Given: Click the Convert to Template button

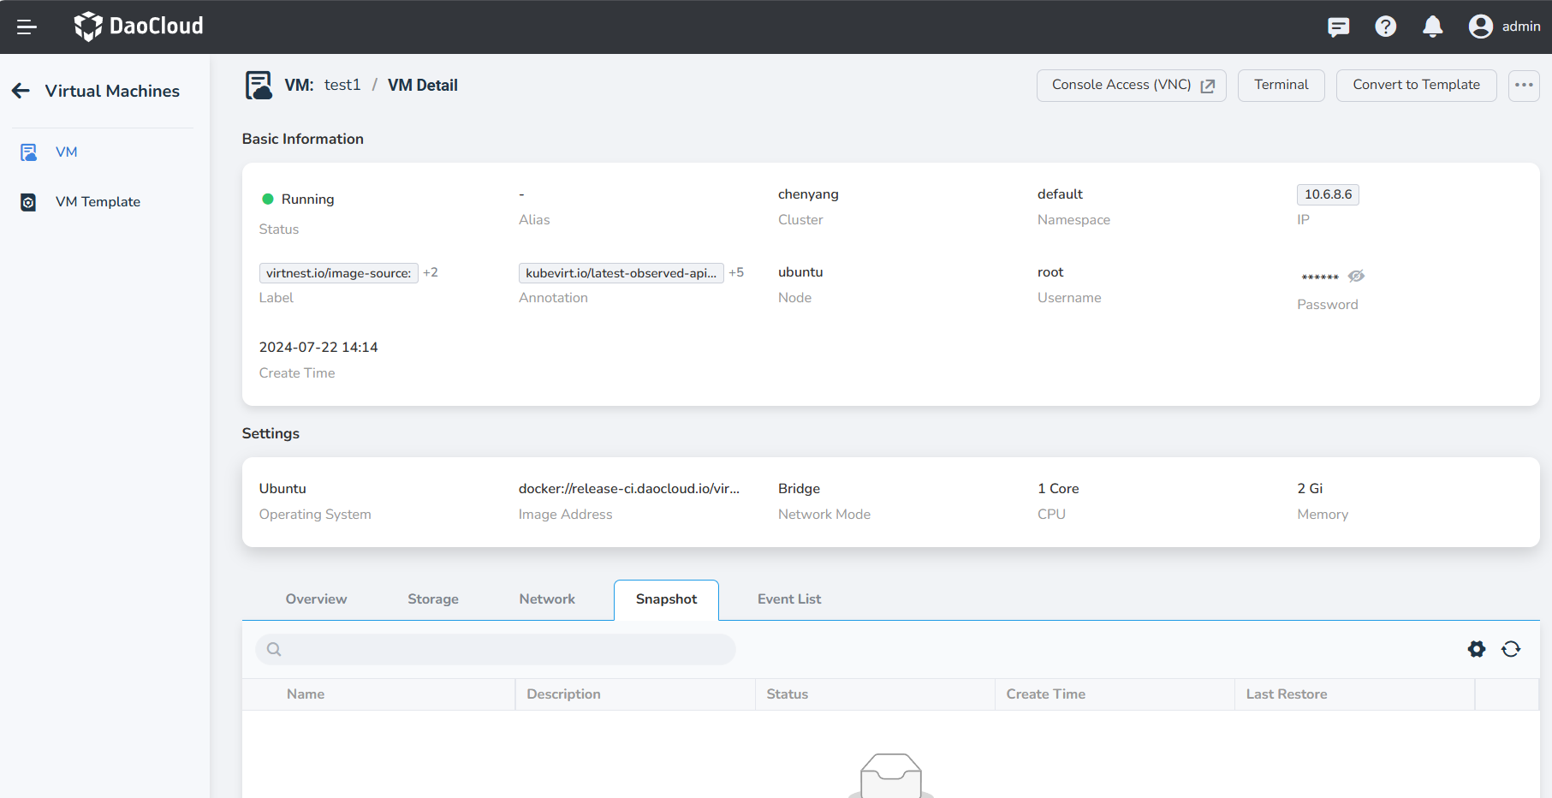Looking at the screenshot, I should point(1416,86).
